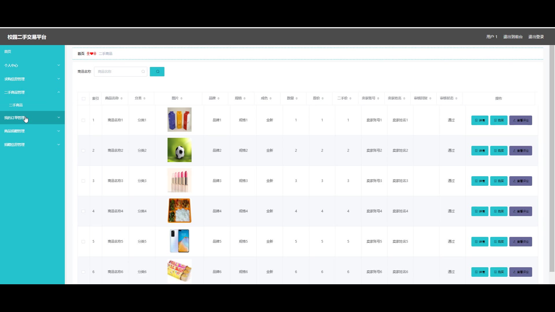
Task: Expand 求购信息管理 via its chevron
Action: pos(59,79)
